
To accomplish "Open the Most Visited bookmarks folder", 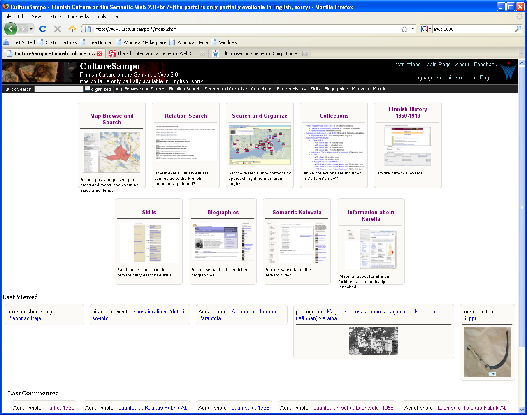I will pos(19,42).
